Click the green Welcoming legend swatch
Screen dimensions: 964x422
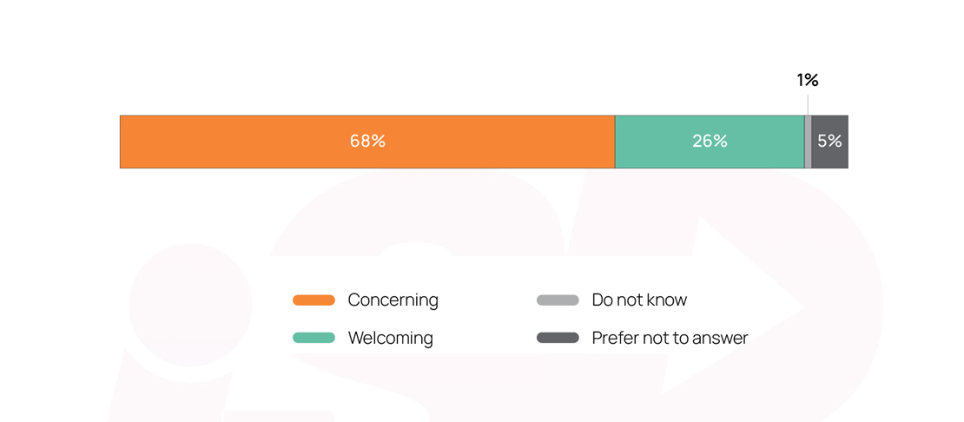(314, 338)
